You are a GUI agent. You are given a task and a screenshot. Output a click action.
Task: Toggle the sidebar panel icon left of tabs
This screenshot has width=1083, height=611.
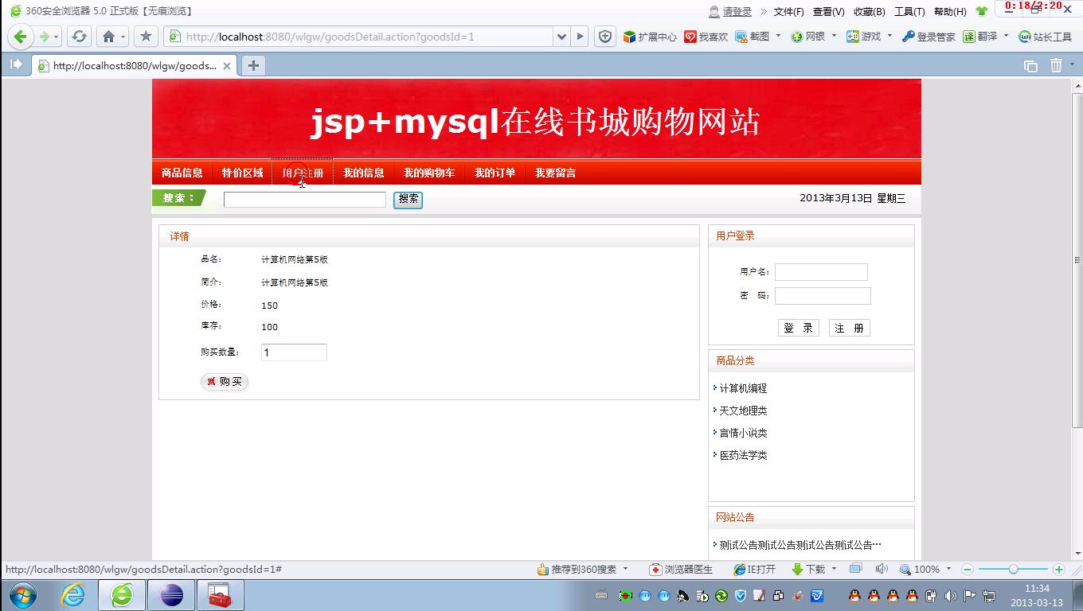[15, 64]
